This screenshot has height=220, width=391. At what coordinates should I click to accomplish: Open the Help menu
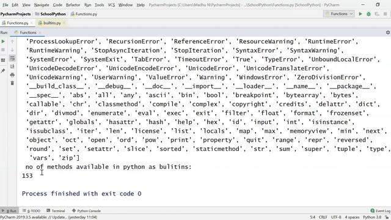141,5
